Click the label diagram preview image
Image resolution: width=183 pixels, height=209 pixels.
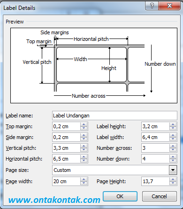[x=94, y=65]
